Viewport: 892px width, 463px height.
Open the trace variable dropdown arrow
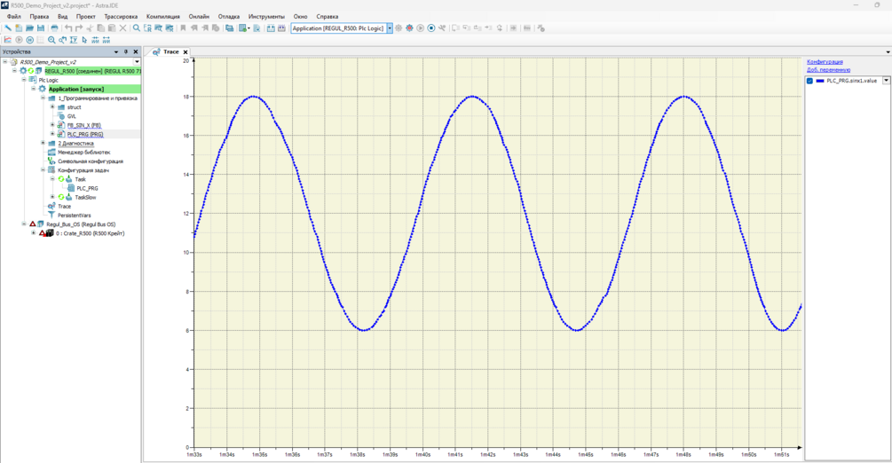click(886, 81)
